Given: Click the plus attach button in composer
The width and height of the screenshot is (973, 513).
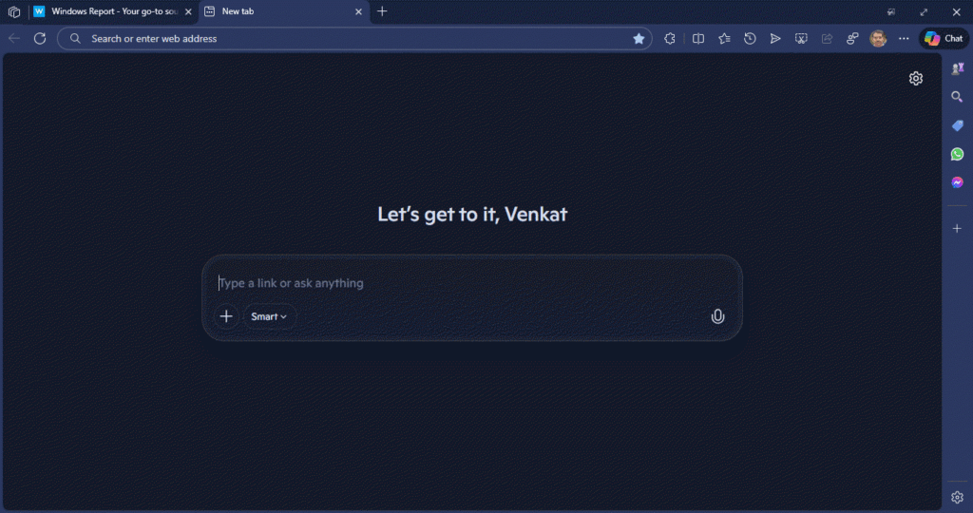Looking at the screenshot, I should (x=226, y=316).
